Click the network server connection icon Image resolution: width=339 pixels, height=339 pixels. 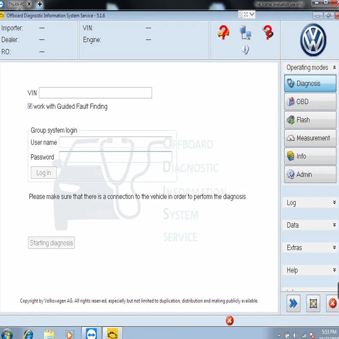[x=245, y=33]
